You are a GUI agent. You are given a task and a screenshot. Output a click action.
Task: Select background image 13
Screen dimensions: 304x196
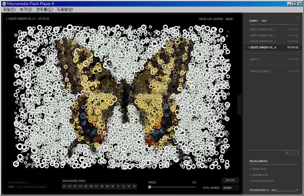click(x=129, y=186)
